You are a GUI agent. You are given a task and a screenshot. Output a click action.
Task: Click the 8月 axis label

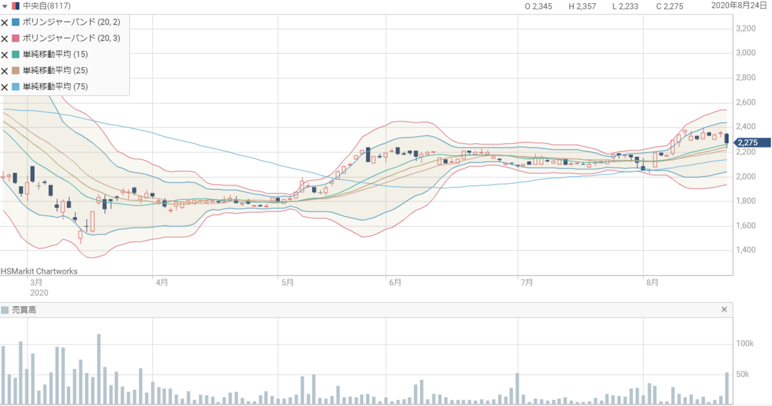[652, 282]
